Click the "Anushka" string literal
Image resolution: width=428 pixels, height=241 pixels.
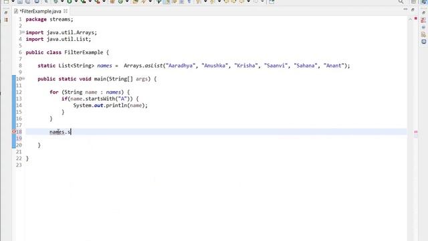(215, 66)
